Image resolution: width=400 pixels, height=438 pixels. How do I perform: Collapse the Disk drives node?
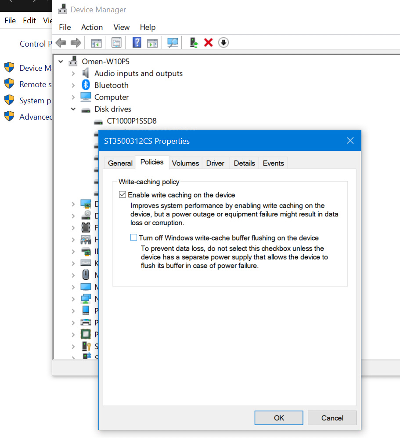73,109
